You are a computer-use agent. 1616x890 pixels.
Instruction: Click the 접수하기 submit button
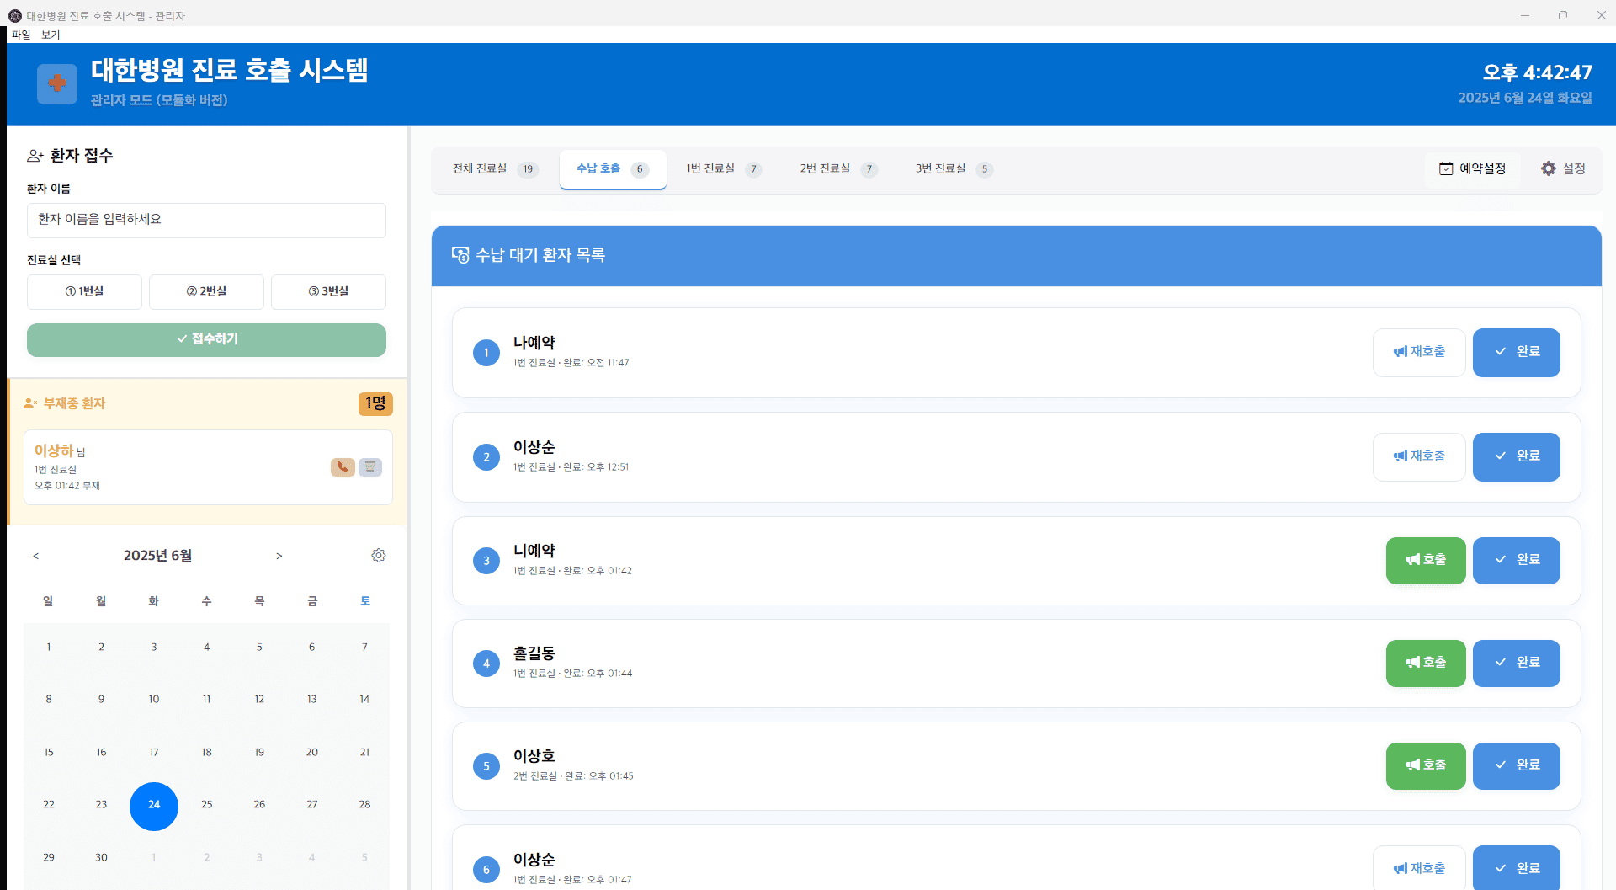[x=206, y=339]
